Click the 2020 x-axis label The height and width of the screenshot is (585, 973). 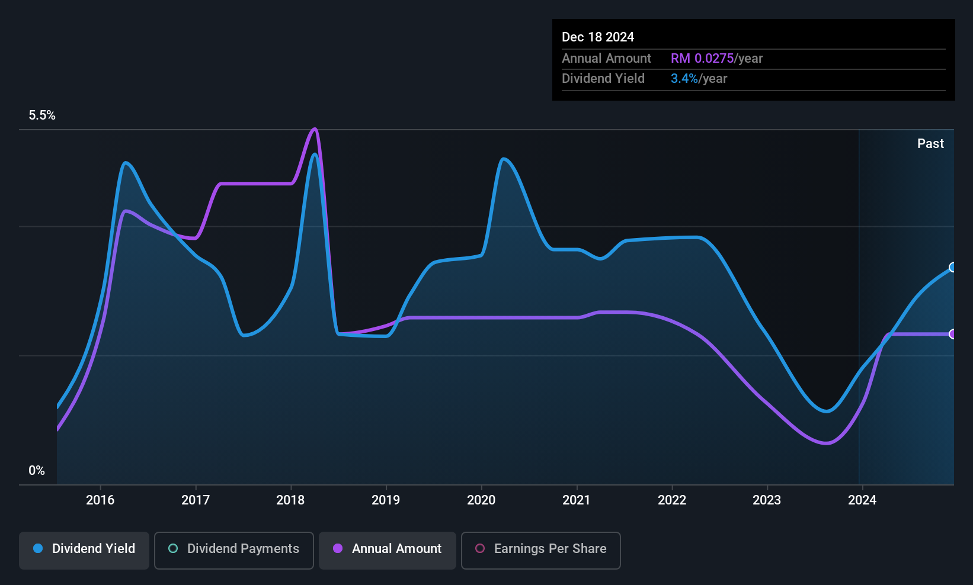pyautogui.click(x=481, y=500)
